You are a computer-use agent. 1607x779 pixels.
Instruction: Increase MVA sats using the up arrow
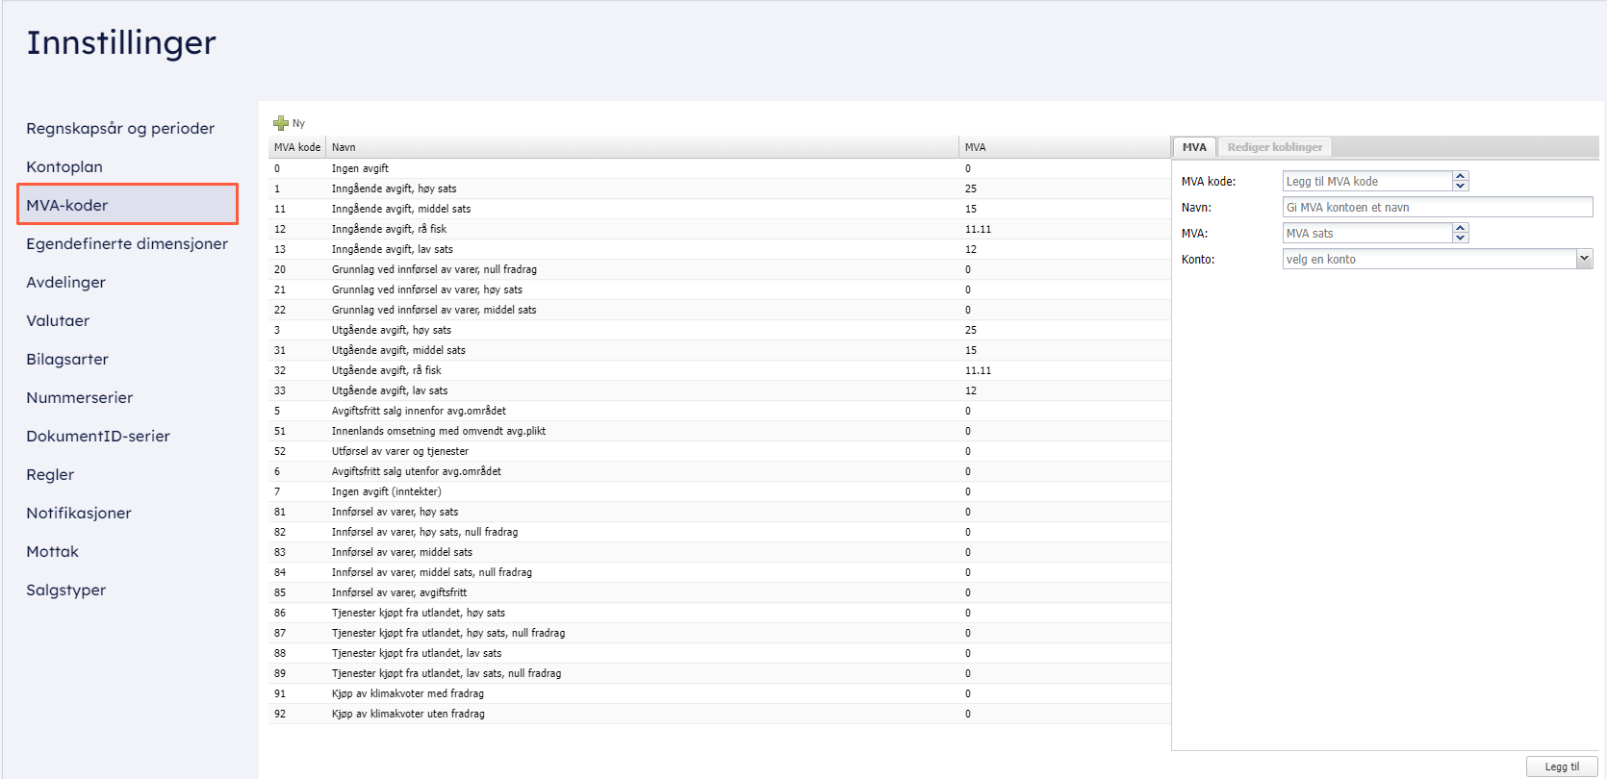[1461, 228]
